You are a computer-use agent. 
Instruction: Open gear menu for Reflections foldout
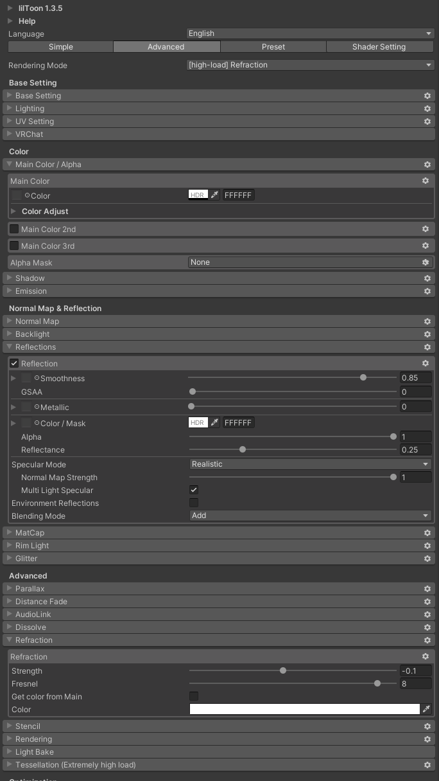pyautogui.click(x=427, y=347)
